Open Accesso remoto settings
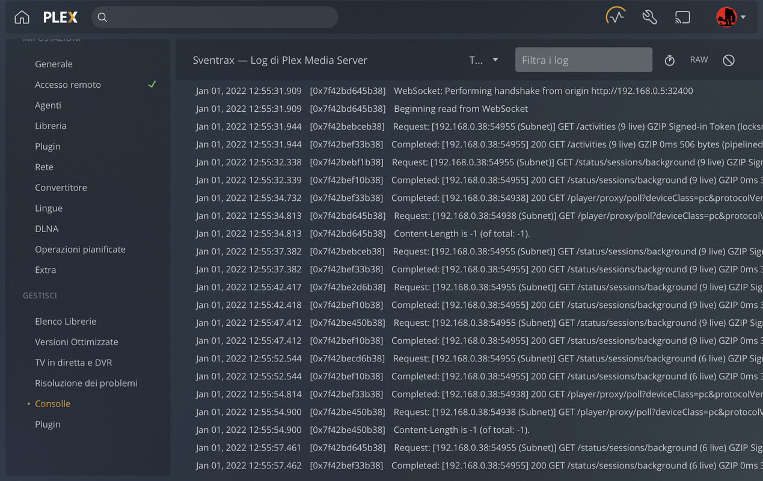The height and width of the screenshot is (481, 763). coord(68,84)
